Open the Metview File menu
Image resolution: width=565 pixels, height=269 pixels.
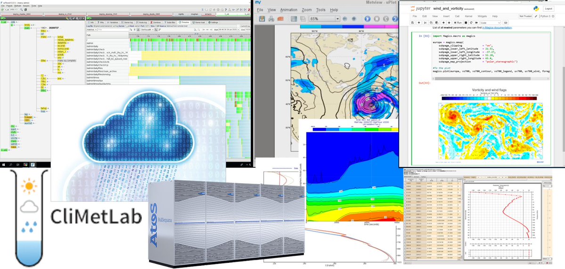(x=260, y=10)
